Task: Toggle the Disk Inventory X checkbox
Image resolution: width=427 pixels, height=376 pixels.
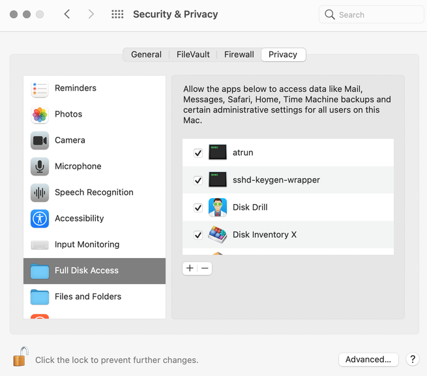Action: 198,235
